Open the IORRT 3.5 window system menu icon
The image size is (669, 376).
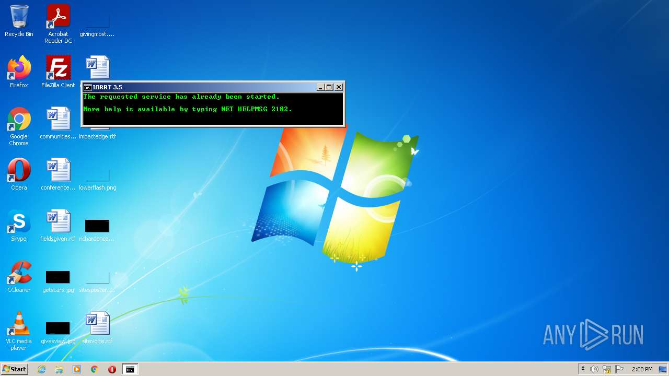[88, 87]
